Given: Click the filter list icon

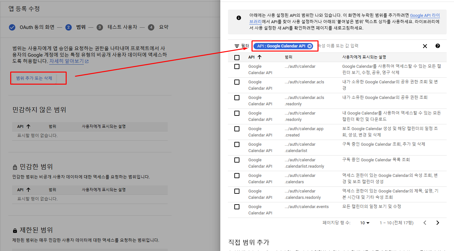Looking at the screenshot, I should pyautogui.click(x=237, y=46).
